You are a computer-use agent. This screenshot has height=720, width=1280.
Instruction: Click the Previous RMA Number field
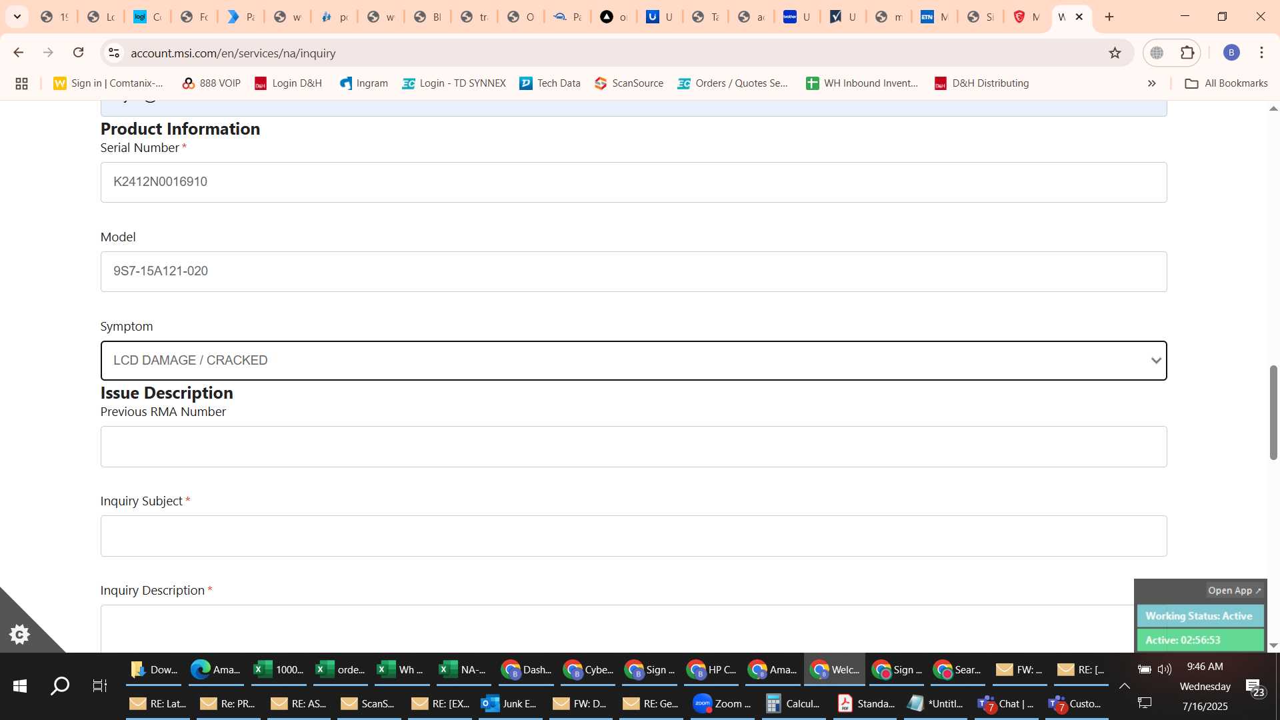point(633,447)
